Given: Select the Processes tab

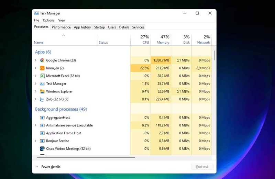Looking at the screenshot, I should tap(41, 27).
